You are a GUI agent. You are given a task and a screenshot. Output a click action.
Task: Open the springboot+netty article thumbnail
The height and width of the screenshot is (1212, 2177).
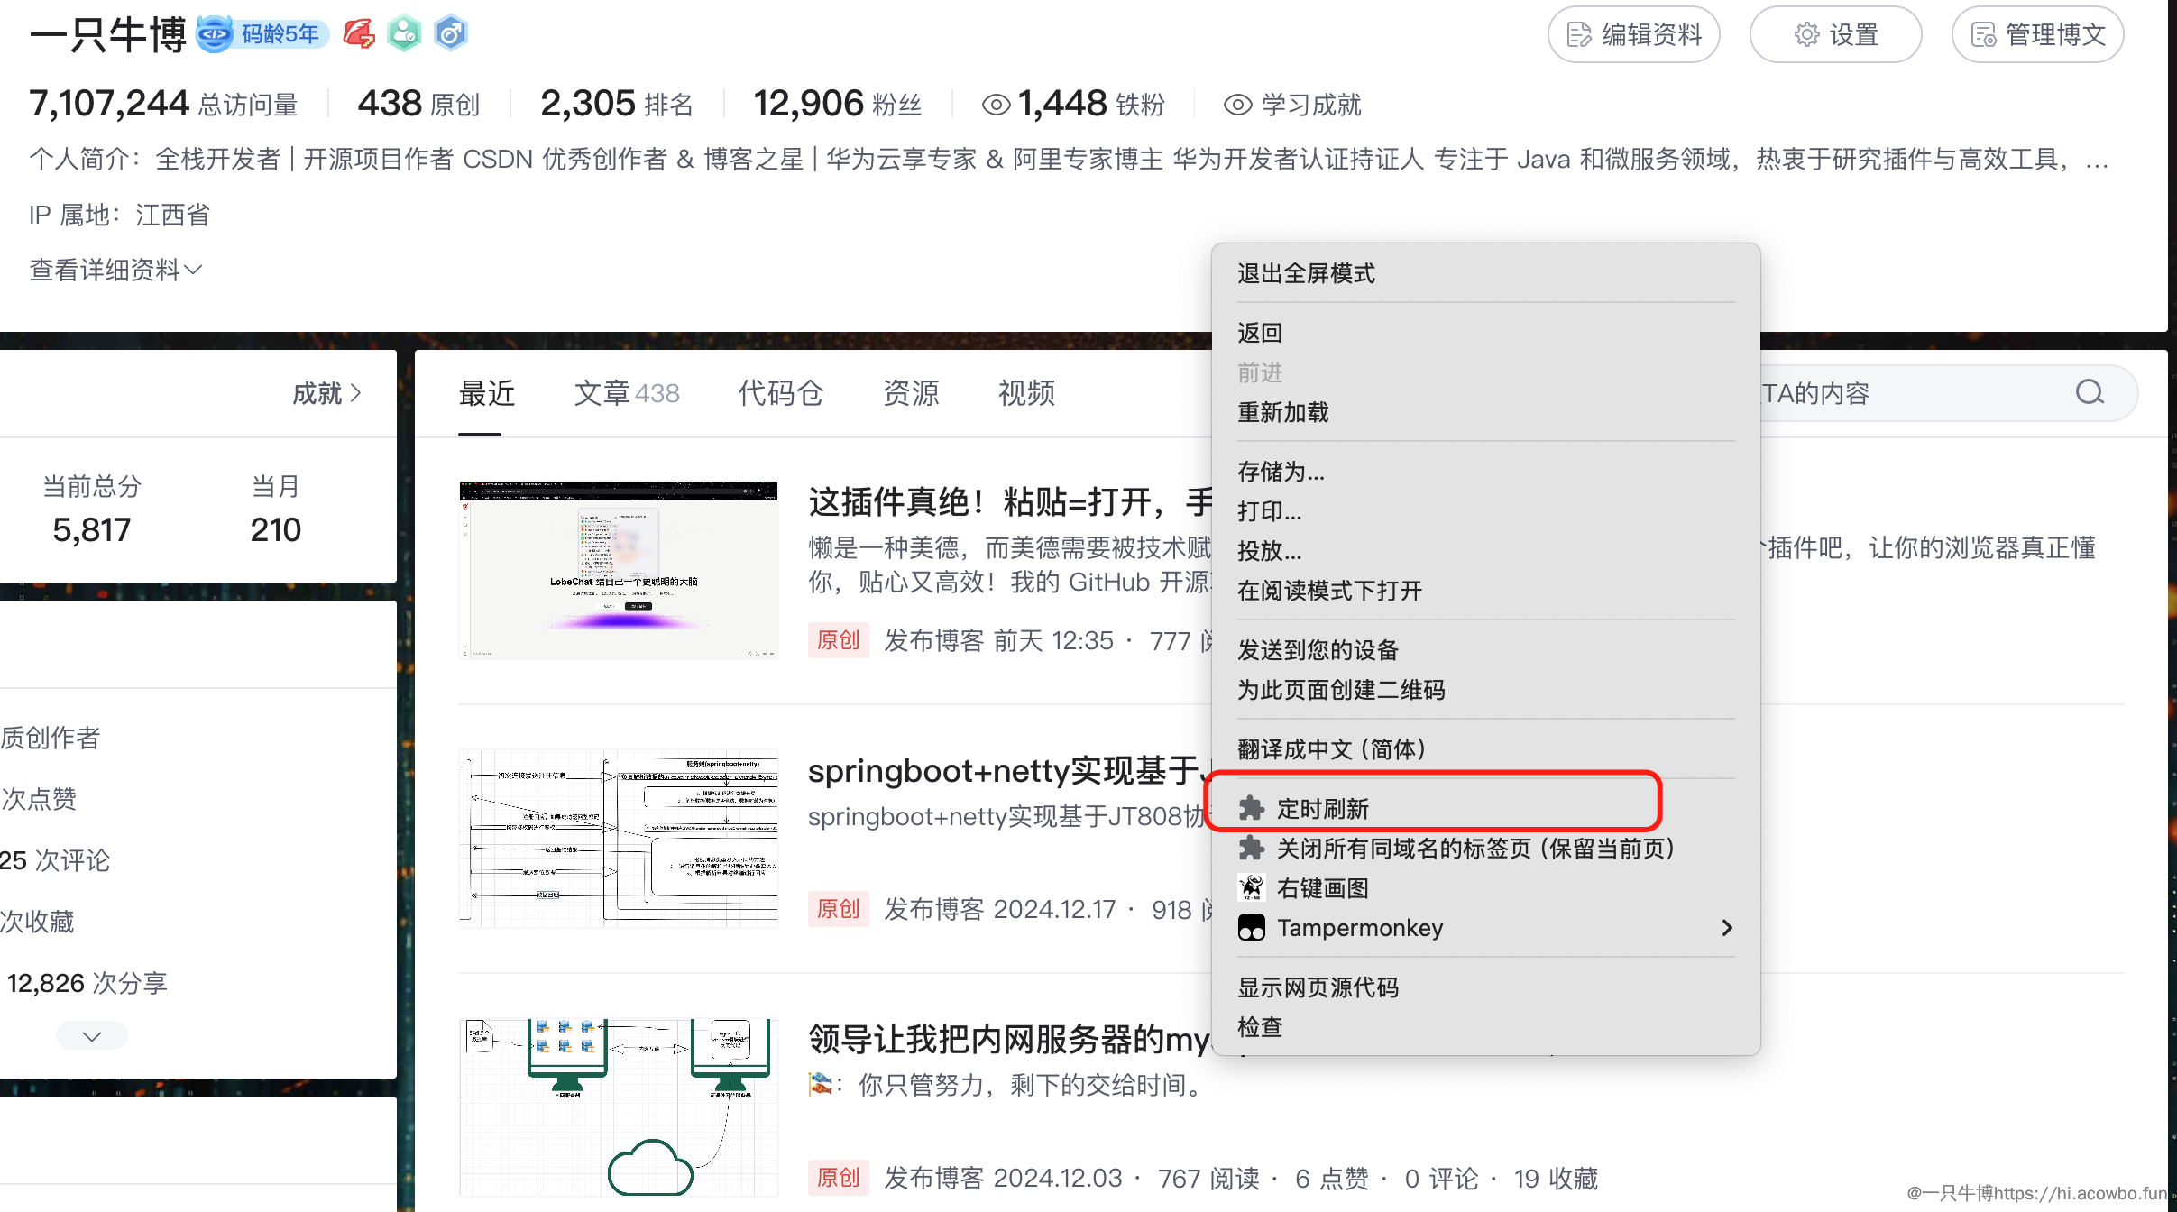tap(619, 838)
